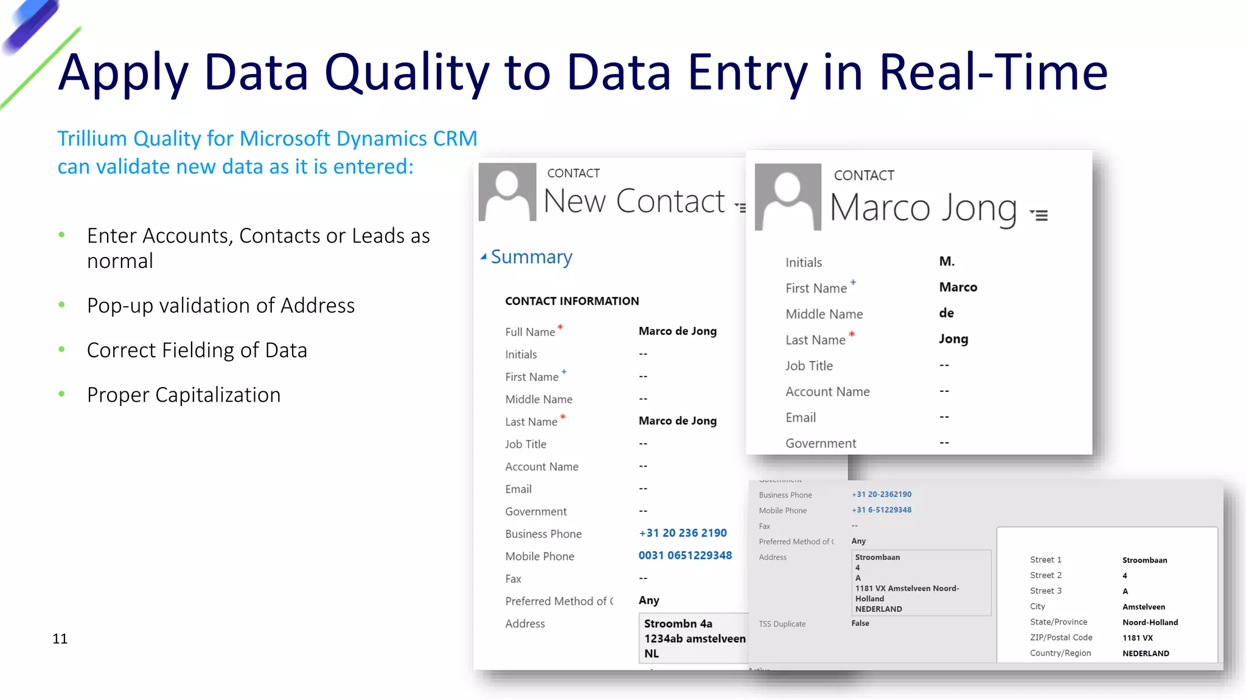Click the Street 3 value A
Viewport: 1246px width, 700px height.
pyautogui.click(x=1125, y=591)
